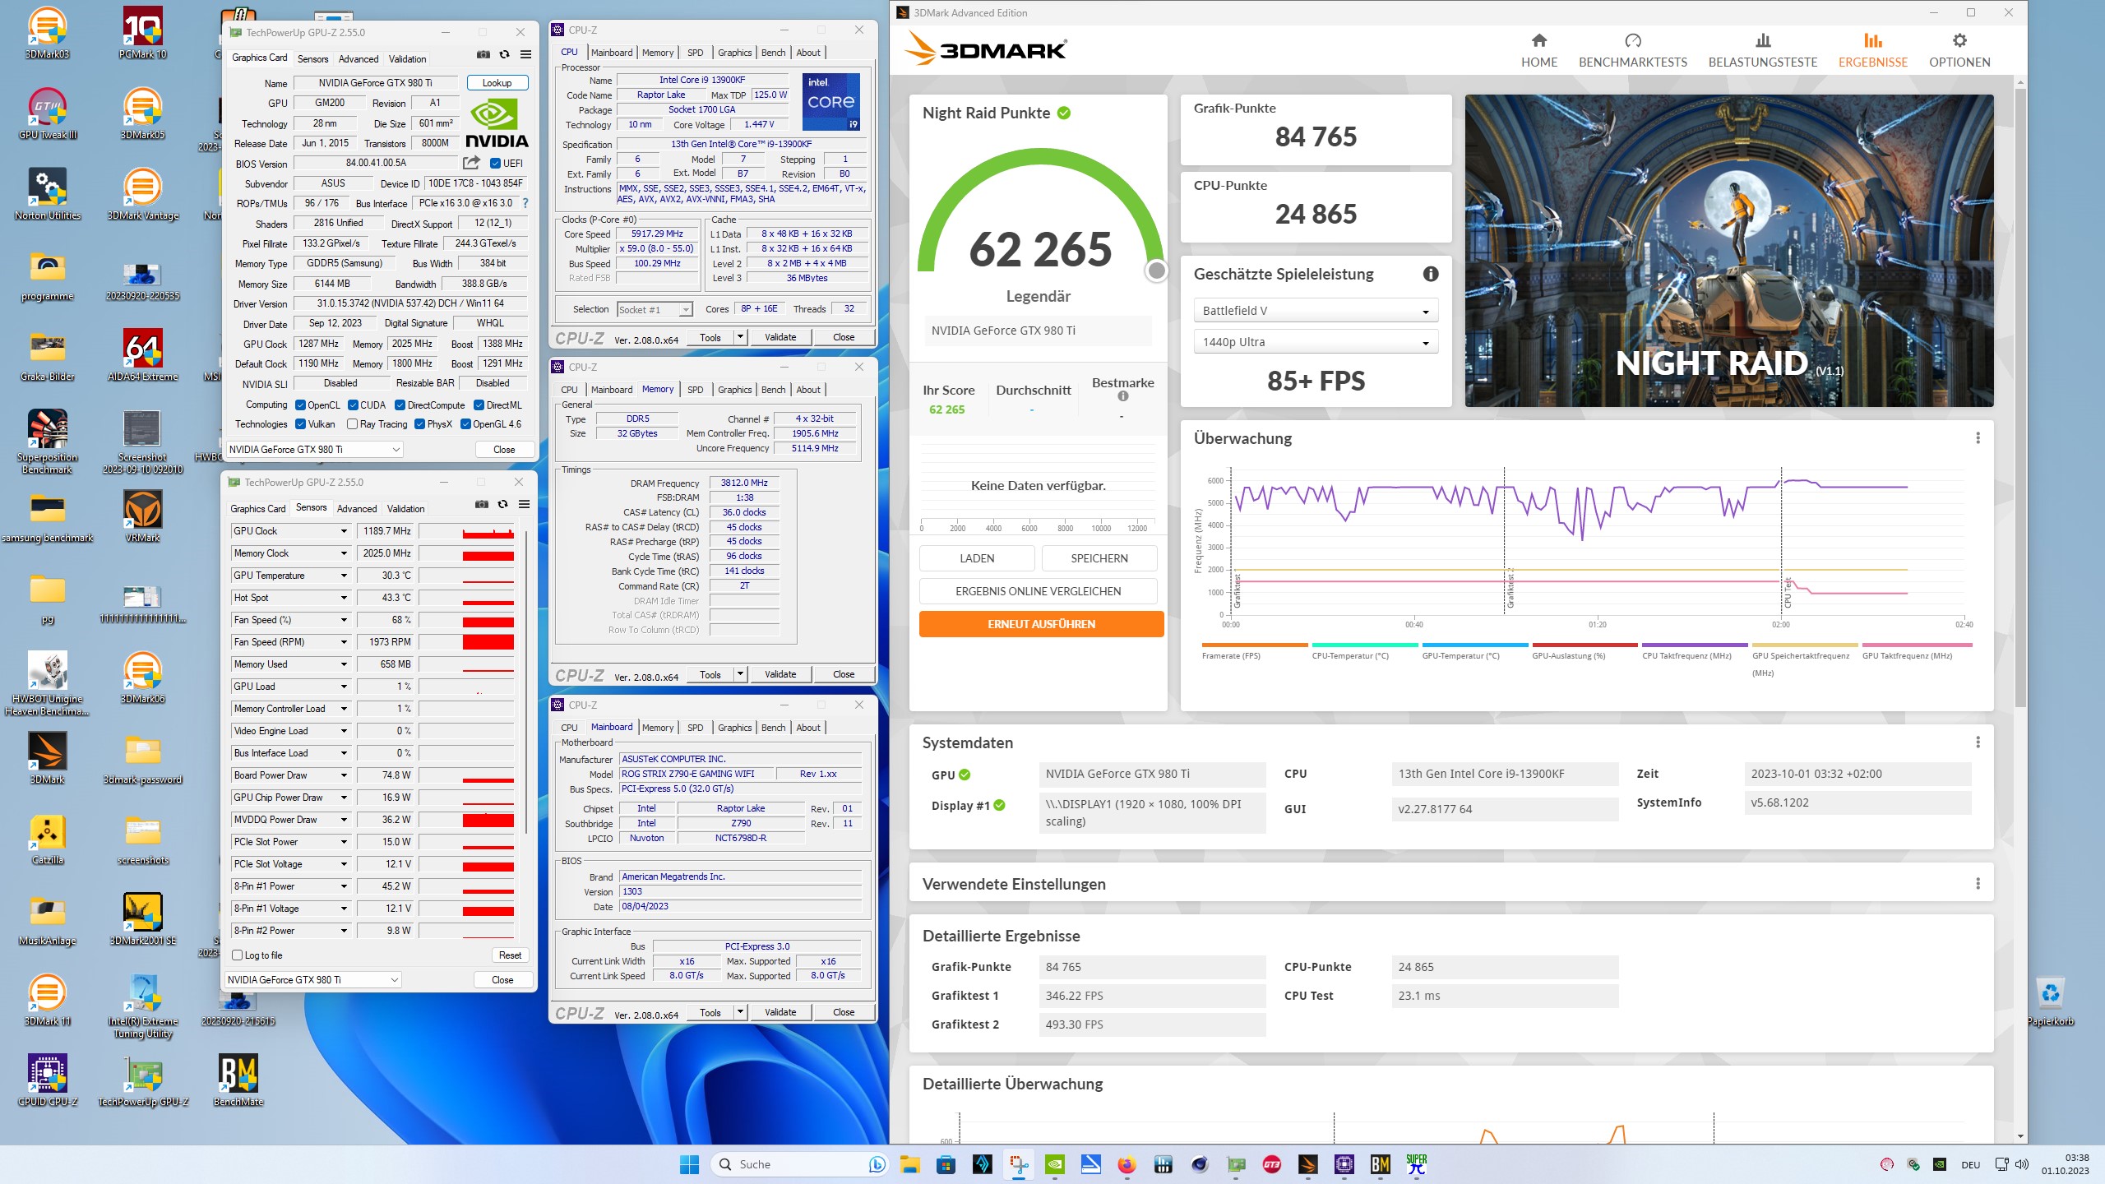Image resolution: width=2105 pixels, height=1184 pixels.
Task: Open 1440p Ultra resolution dropdown
Action: coord(1315,342)
